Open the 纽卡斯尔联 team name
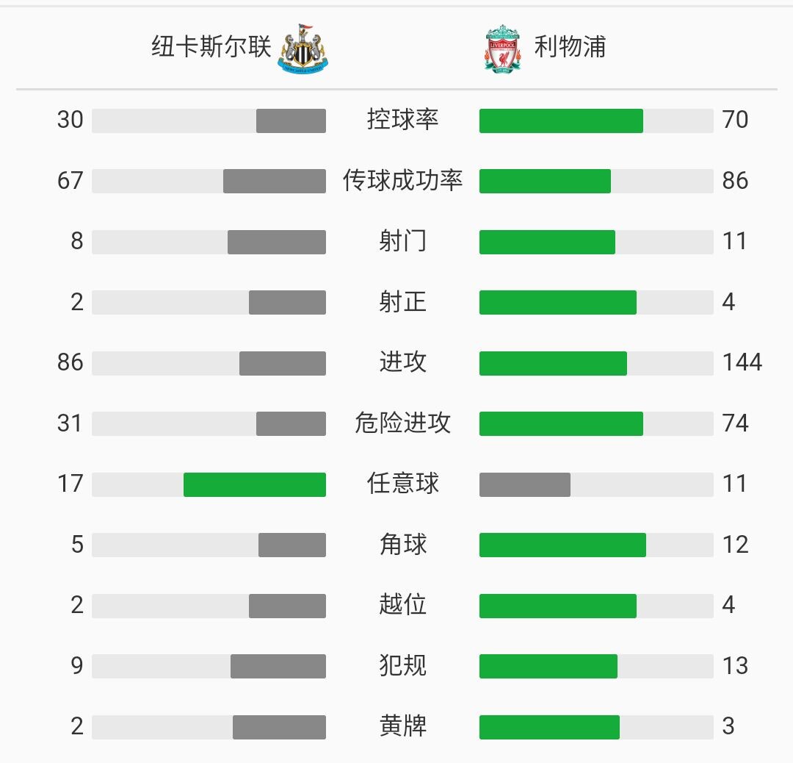The width and height of the screenshot is (793, 763). pyautogui.click(x=211, y=46)
